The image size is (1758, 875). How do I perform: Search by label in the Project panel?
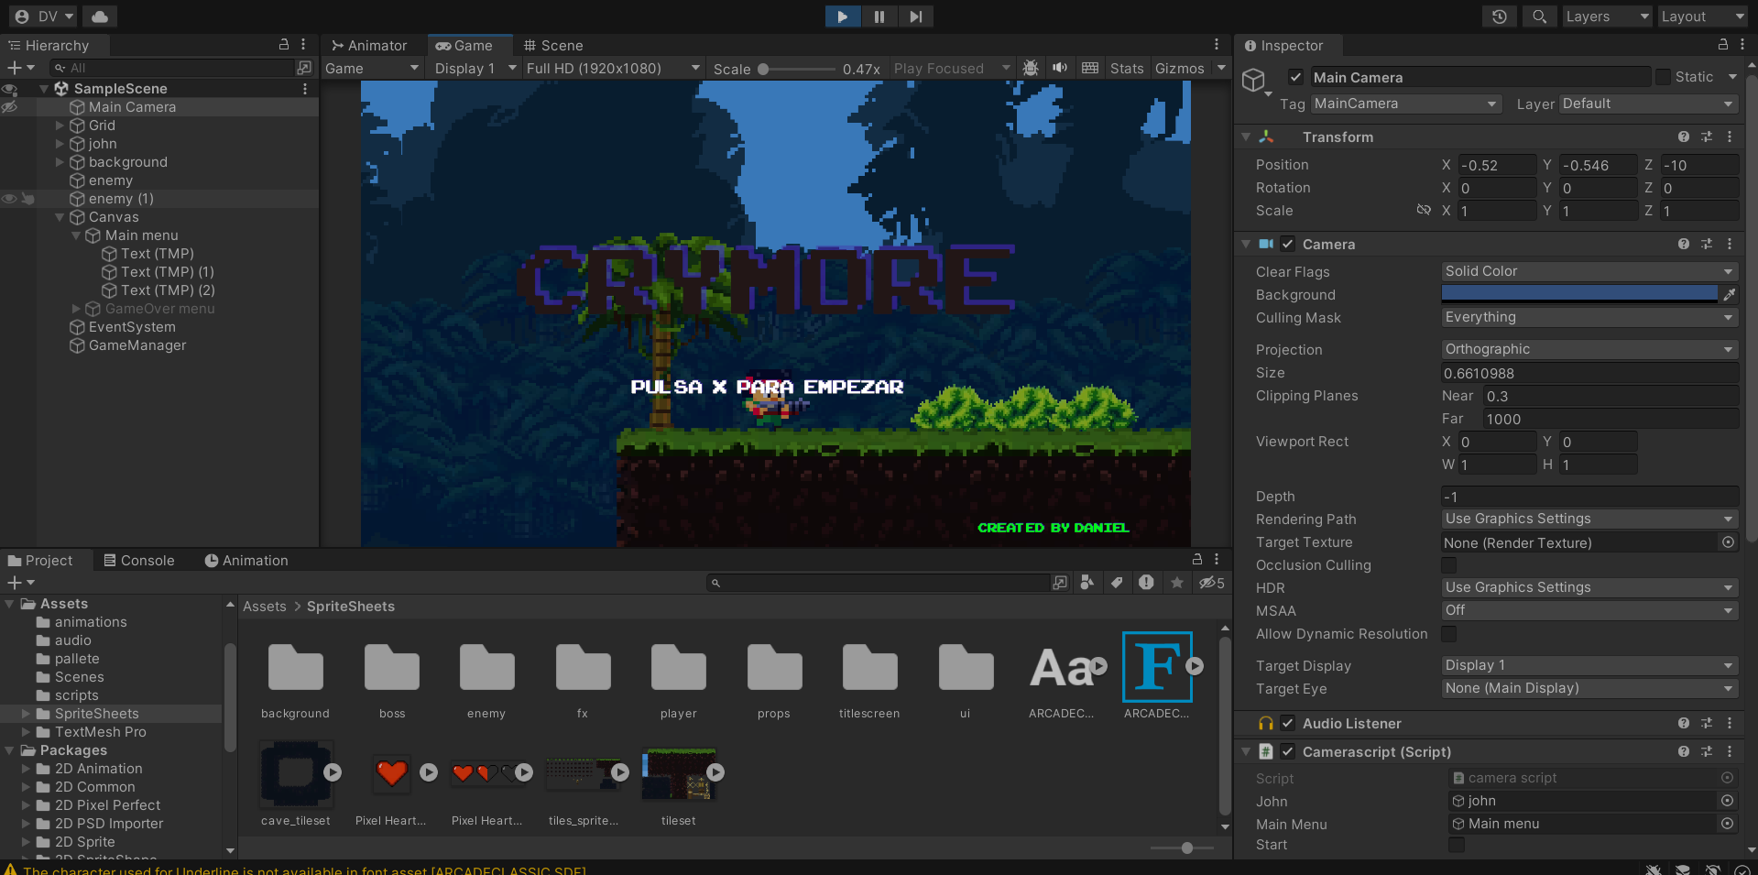[1117, 583]
